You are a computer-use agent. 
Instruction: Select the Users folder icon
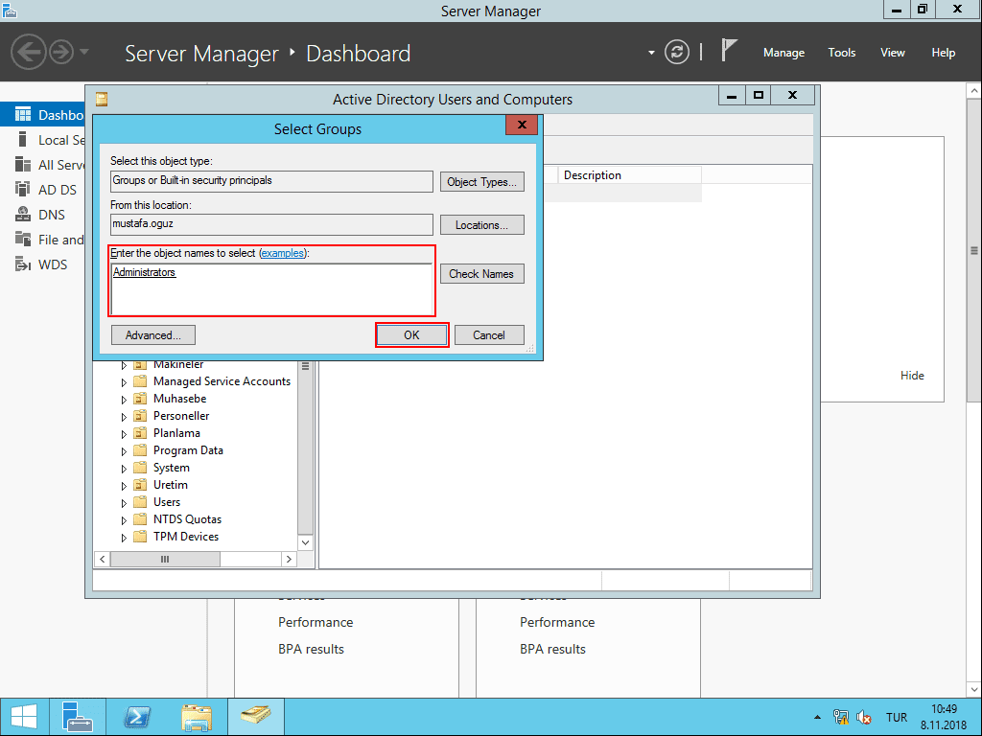140,502
